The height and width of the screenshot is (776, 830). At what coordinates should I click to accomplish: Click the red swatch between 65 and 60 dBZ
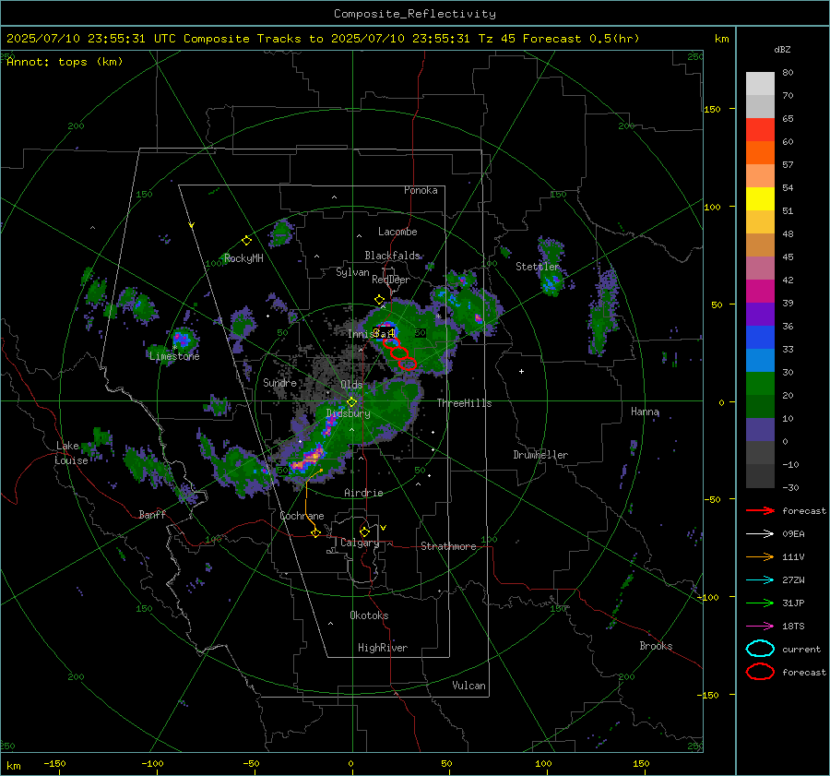tap(760, 130)
